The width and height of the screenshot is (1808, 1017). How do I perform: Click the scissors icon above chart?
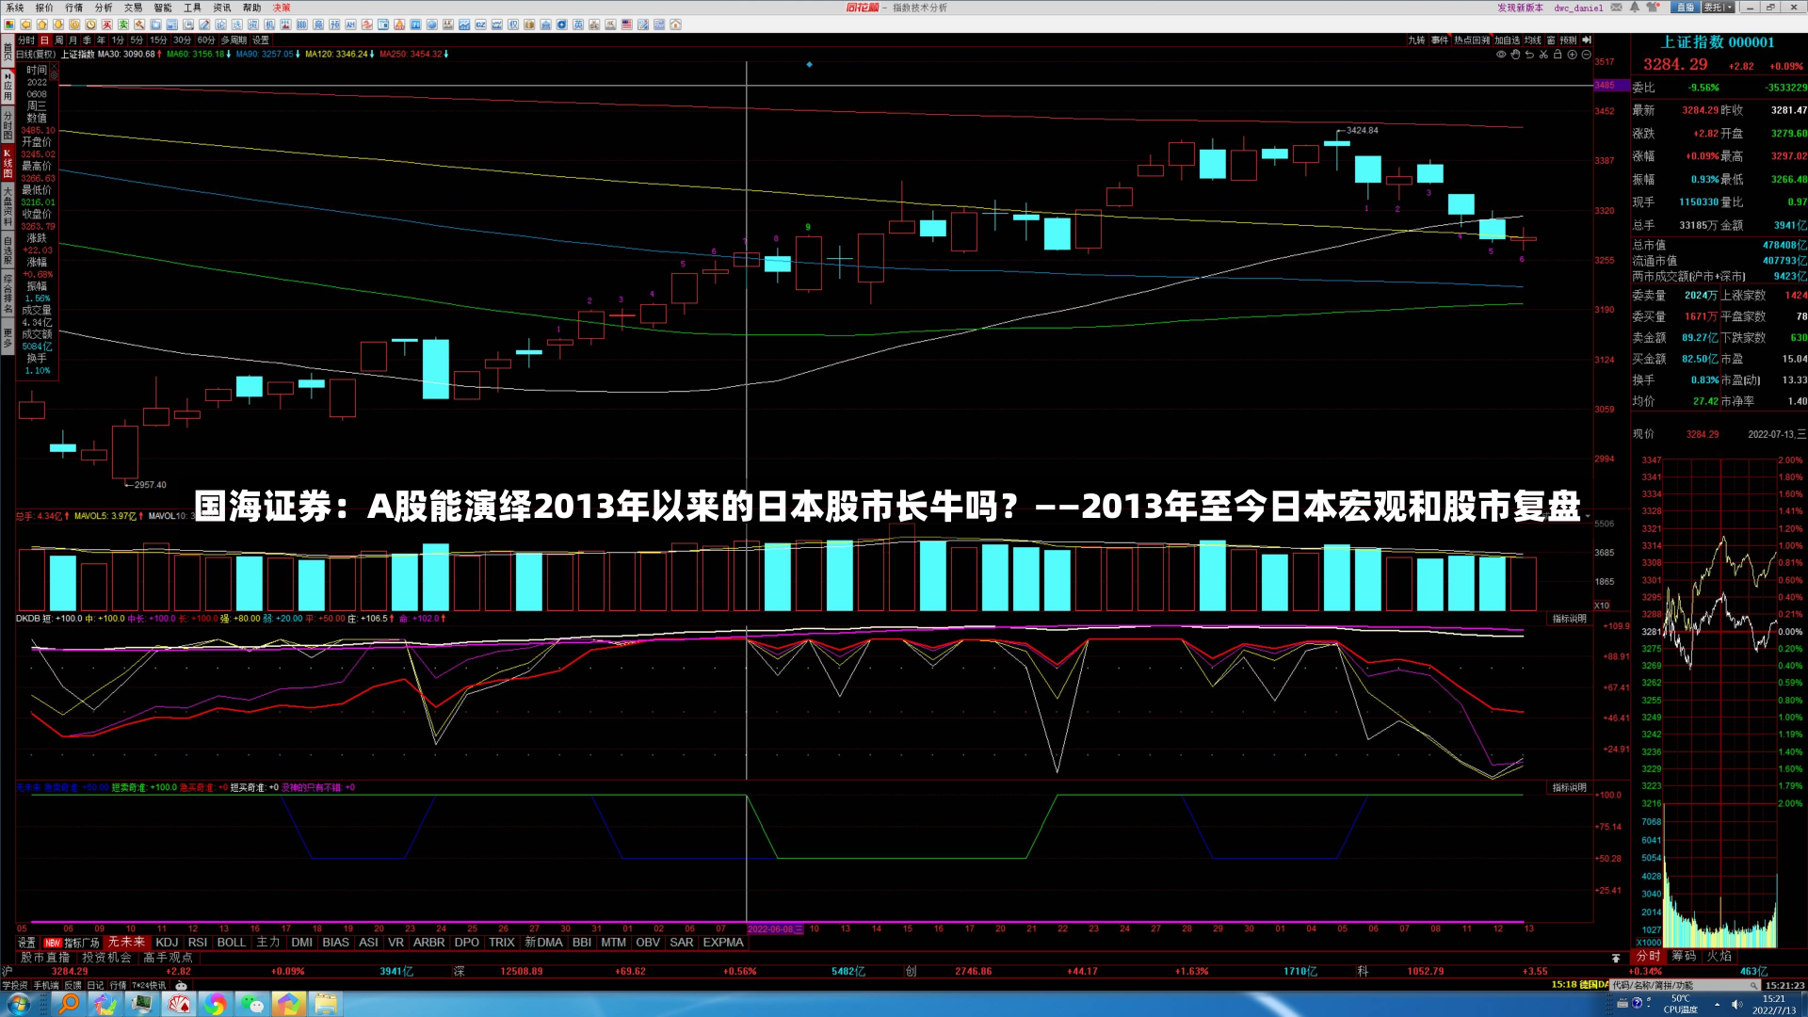point(1543,55)
